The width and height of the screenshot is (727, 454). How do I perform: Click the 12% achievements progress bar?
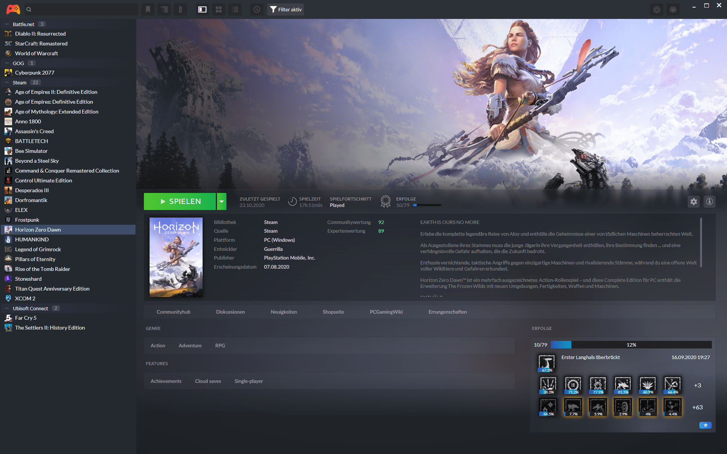coord(631,345)
